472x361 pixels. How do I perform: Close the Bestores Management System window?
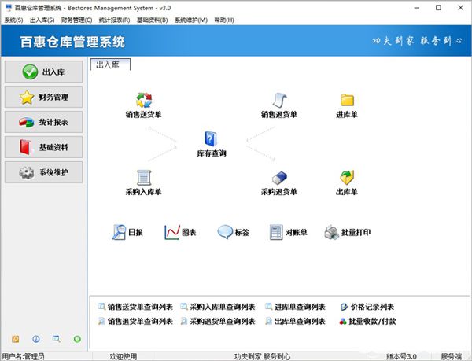(460, 8)
